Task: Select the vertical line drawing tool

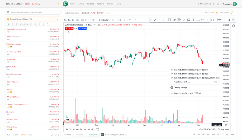Action: [208, 20]
